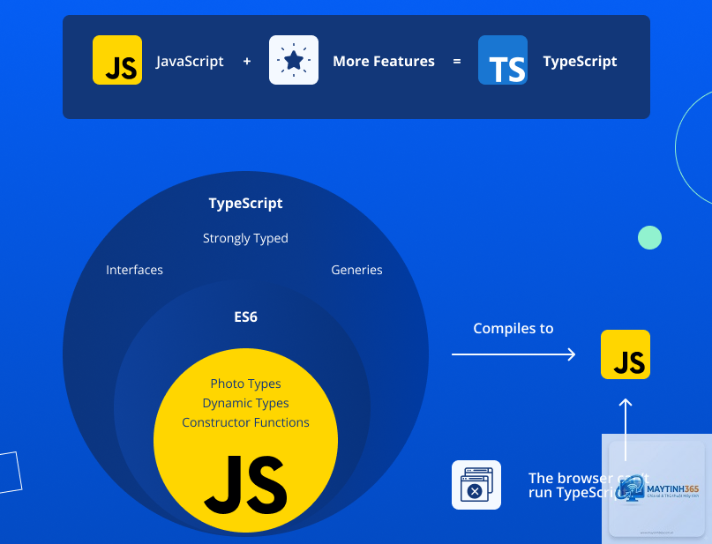Click the 'Strongly Typed' text
The width and height of the screenshot is (712, 544).
245,238
